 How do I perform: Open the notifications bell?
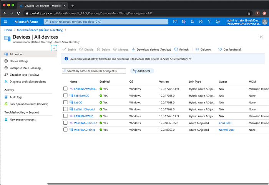tap(192, 22)
